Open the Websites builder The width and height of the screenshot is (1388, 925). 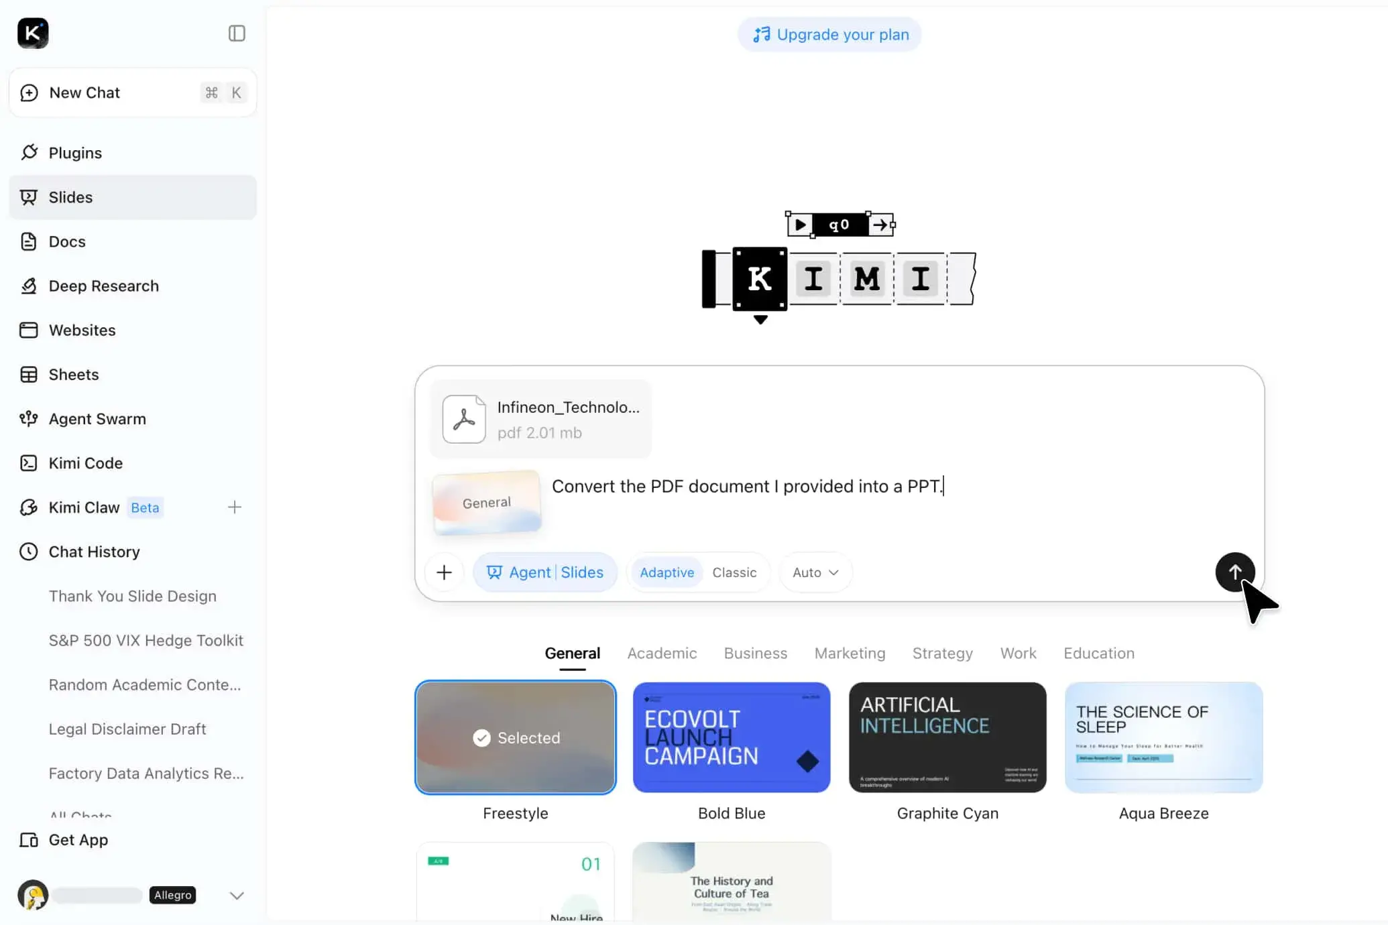133,330
